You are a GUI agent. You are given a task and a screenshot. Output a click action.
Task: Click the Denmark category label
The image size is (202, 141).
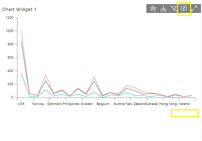point(55,104)
